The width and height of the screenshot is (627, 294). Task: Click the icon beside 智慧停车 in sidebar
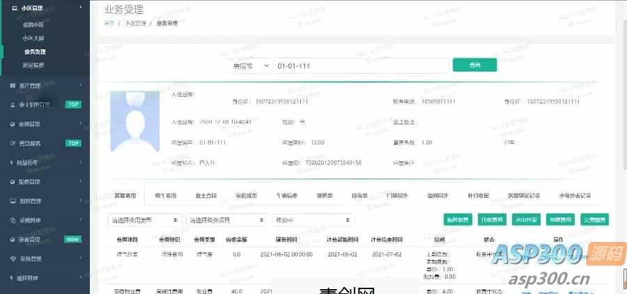(x=12, y=163)
